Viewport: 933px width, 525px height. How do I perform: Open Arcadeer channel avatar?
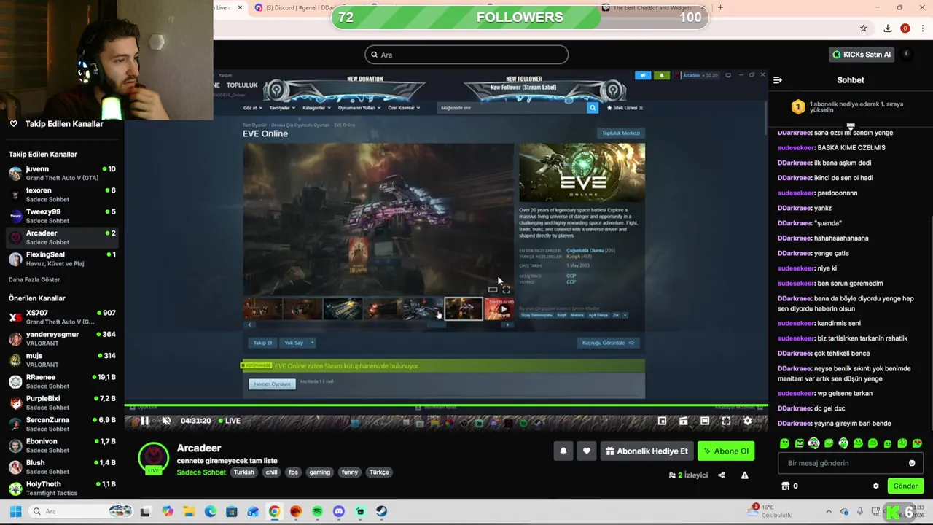153,458
